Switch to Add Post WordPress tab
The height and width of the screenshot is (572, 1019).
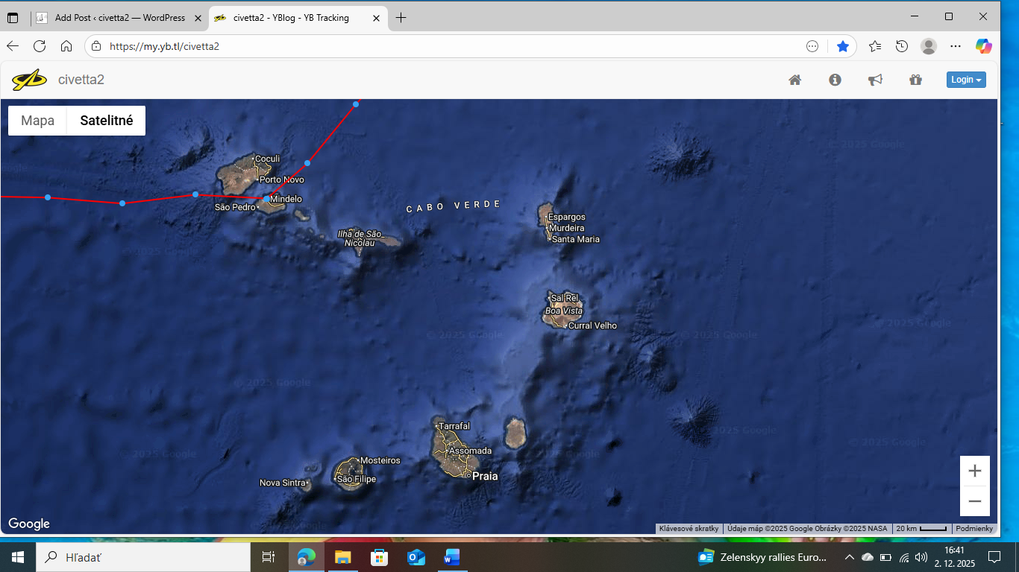coord(119,18)
